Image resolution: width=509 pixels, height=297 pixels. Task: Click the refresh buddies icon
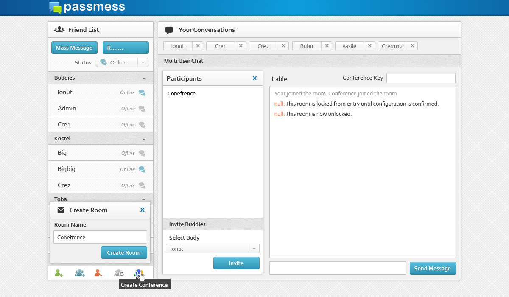coord(119,273)
